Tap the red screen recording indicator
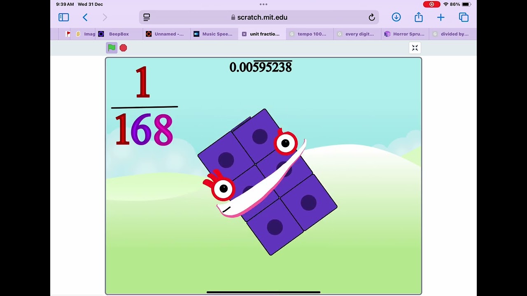The width and height of the screenshot is (527, 296). pos(431,4)
